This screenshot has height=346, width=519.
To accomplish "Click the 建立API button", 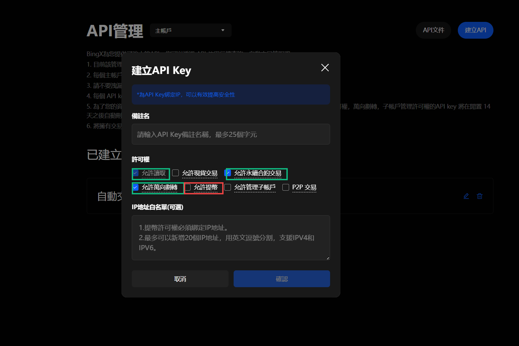I will 475,30.
